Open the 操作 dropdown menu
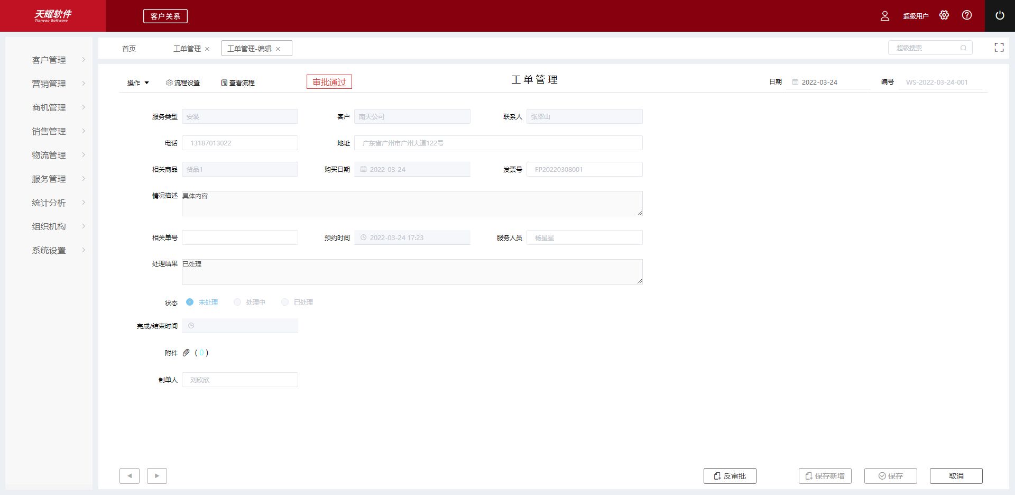The height and width of the screenshot is (495, 1015). [138, 82]
